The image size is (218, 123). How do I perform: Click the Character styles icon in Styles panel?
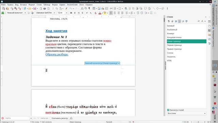pyautogui.click(x=172, y=21)
